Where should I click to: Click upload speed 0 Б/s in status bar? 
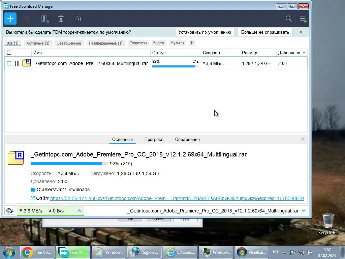56,211
